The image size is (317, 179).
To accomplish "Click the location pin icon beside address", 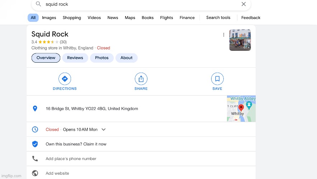I will click(x=35, y=108).
